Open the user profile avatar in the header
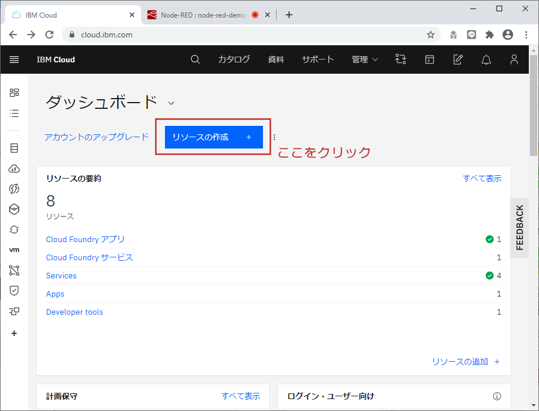Viewport: 539px width, 411px height. click(x=514, y=60)
